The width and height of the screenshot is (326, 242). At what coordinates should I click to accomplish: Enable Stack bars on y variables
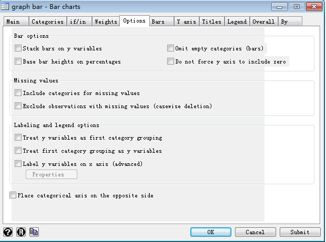(x=19, y=48)
